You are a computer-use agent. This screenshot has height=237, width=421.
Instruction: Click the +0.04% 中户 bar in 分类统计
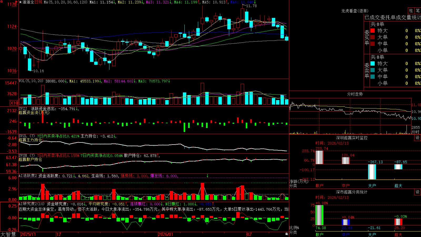point(345,222)
